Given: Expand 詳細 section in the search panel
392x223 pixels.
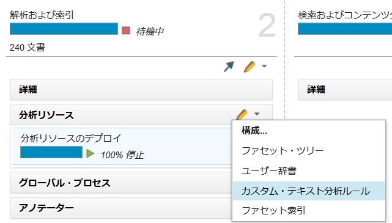Looking at the screenshot, I should point(345,90).
